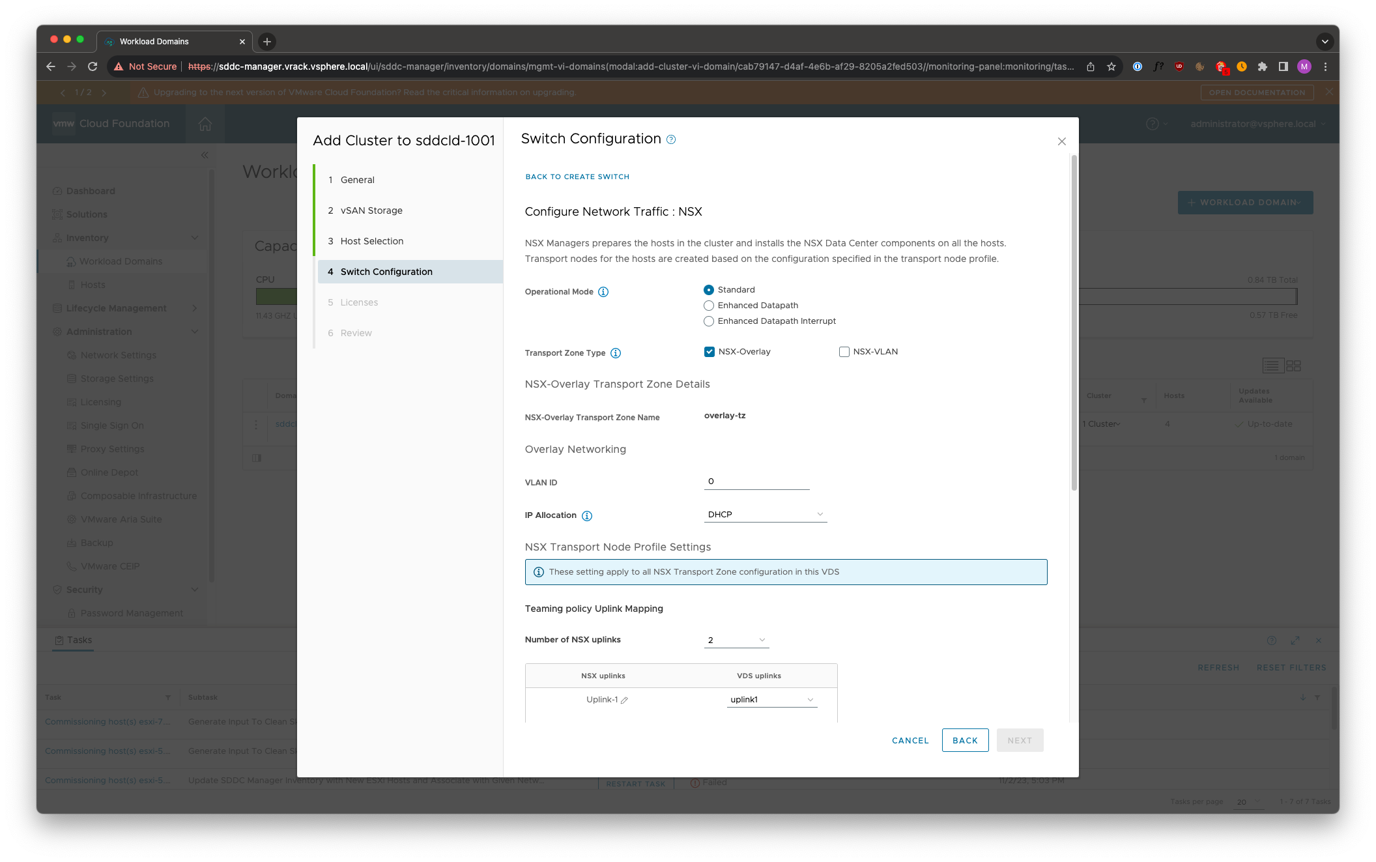Click Back to Create Switch link
The height and width of the screenshot is (862, 1376).
(577, 177)
